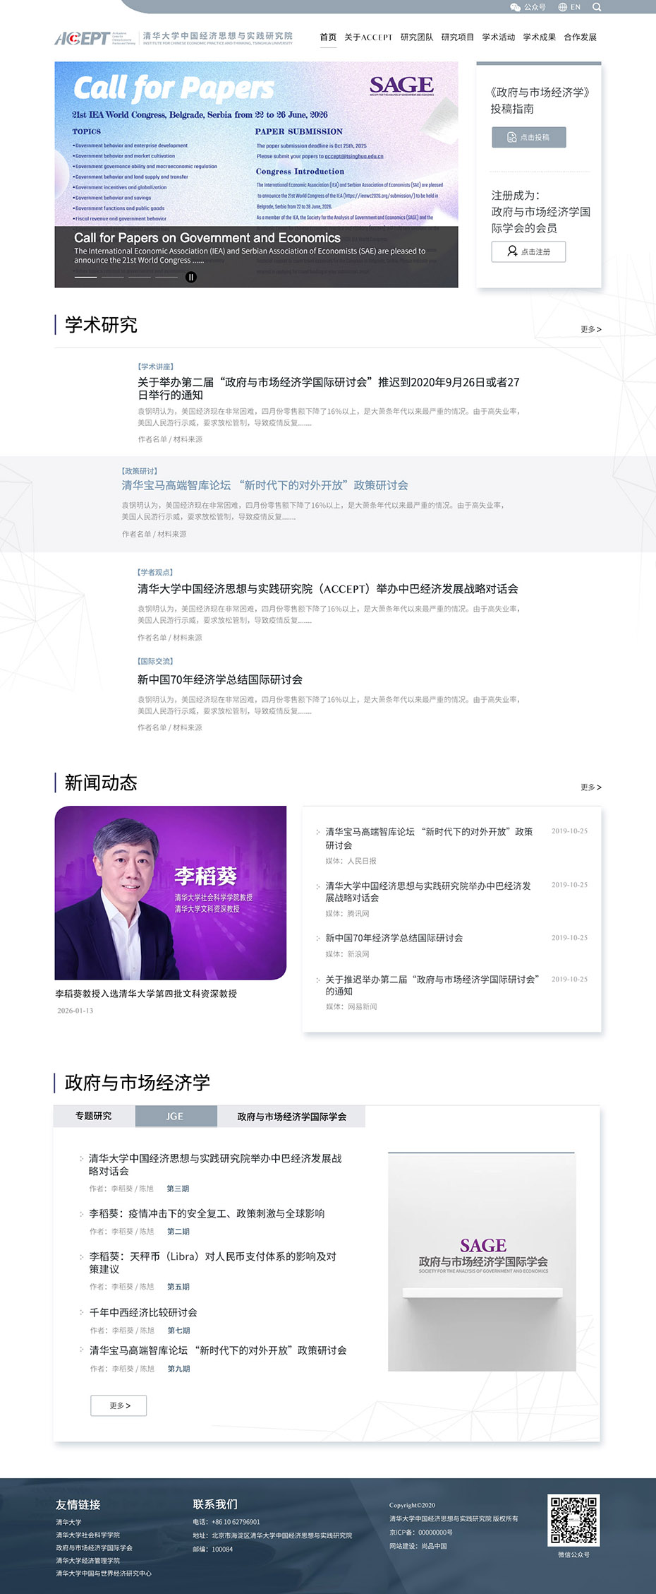Screen dimensions: 656x1594
Task: Click 尚品中国 site builder link
Action: tap(434, 1546)
